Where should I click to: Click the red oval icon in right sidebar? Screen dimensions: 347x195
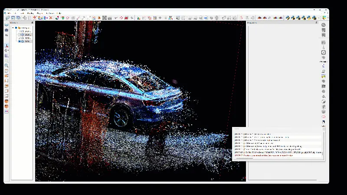[324, 117]
